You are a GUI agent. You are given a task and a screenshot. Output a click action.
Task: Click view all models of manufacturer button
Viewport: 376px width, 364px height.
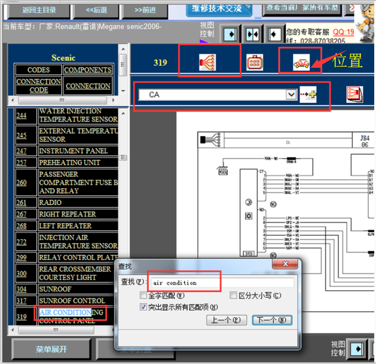(302, 9)
